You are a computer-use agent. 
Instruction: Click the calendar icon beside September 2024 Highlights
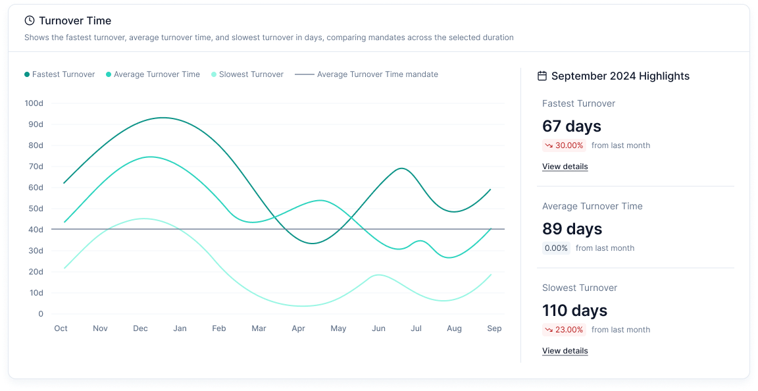[x=542, y=76]
